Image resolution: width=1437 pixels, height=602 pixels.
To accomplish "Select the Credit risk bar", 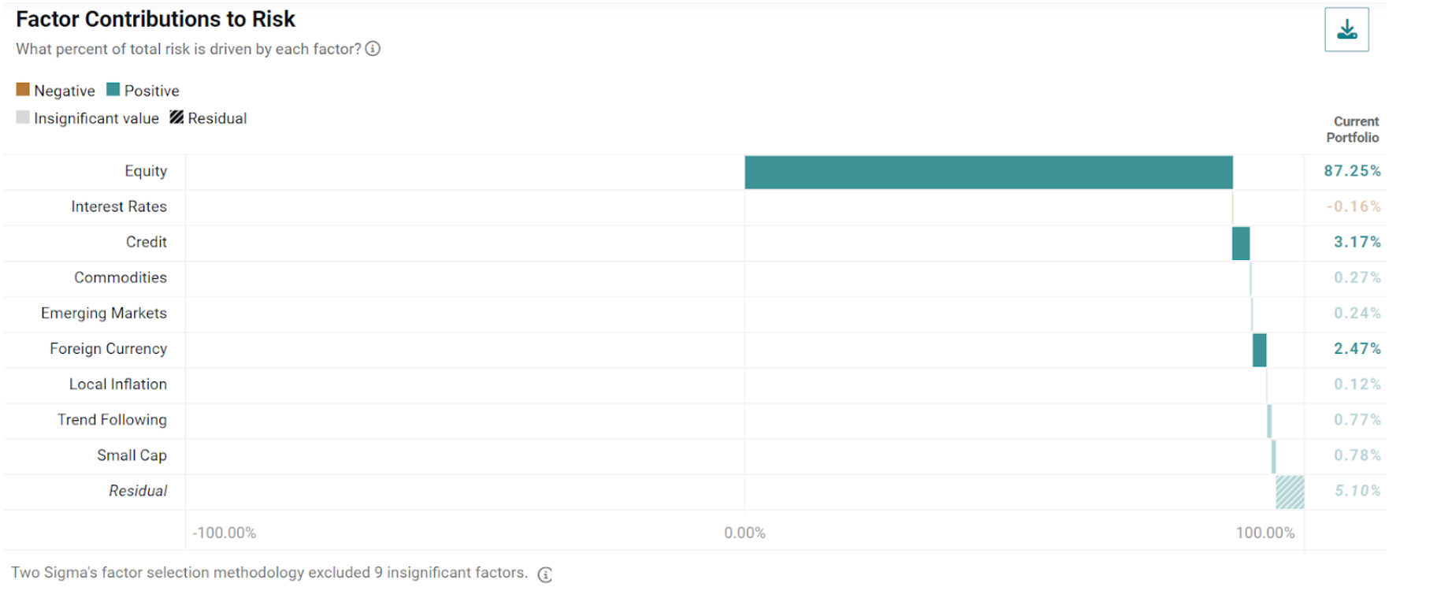I will pos(1241,243).
